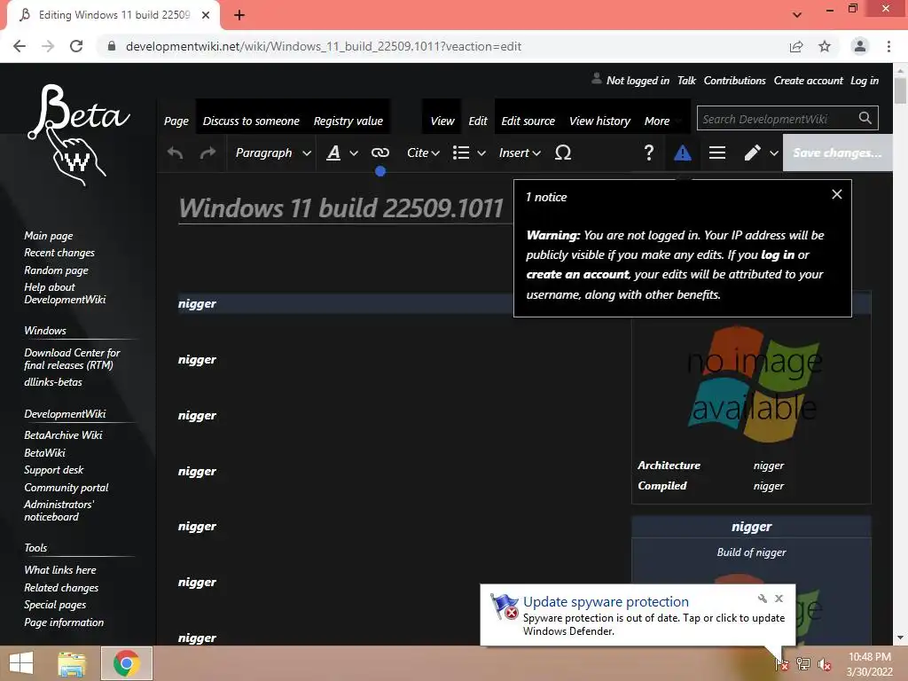Open What links here tool

tap(60, 570)
